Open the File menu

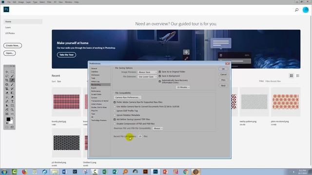(x=9, y=2)
